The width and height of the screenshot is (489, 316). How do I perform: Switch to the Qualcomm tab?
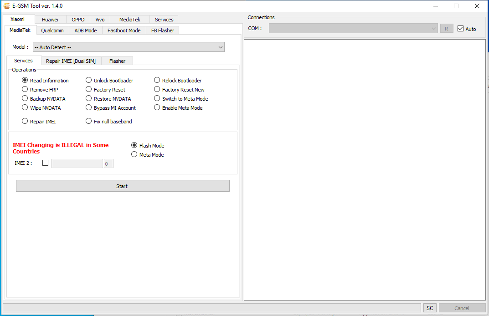pos(52,30)
